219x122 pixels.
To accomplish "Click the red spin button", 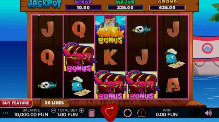I will pyautogui.click(x=110, y=112).
